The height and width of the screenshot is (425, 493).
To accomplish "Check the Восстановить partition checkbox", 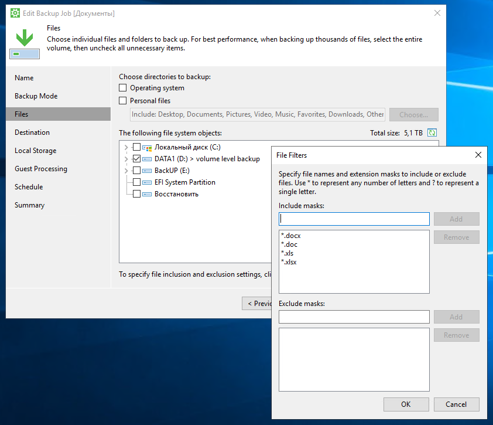I will point(136,193).
